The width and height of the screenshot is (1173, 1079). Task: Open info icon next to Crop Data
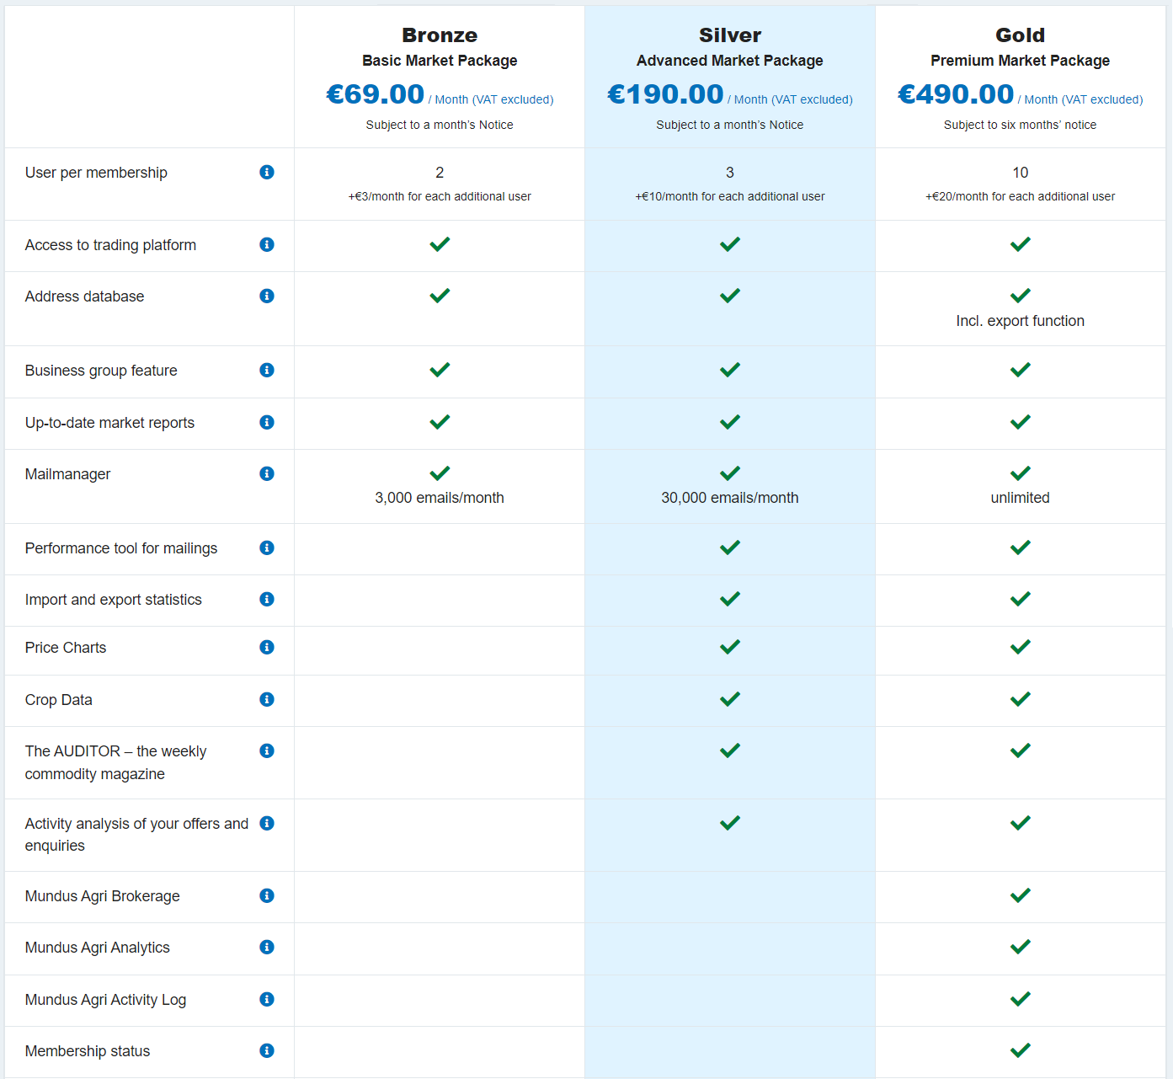(267, 699)
